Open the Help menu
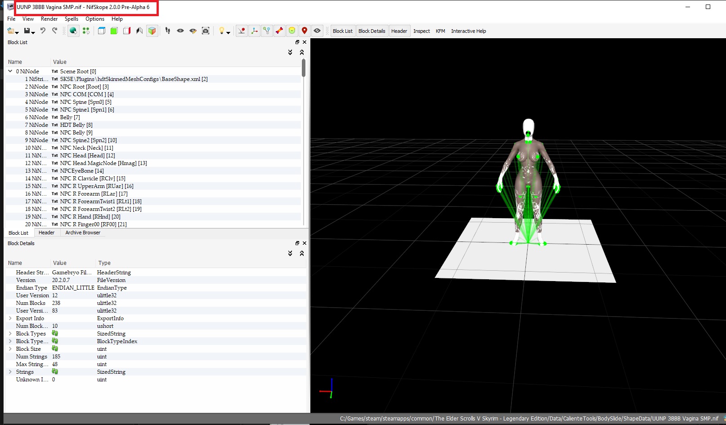The height and width of the screenshot is (425, 726). 117,19
